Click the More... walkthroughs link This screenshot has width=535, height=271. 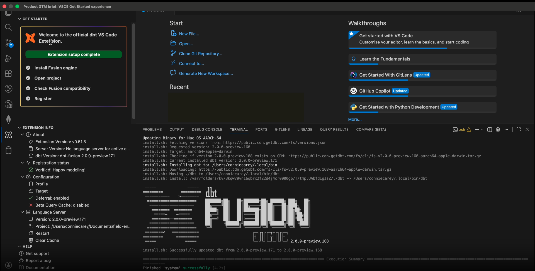click(355, 119)
